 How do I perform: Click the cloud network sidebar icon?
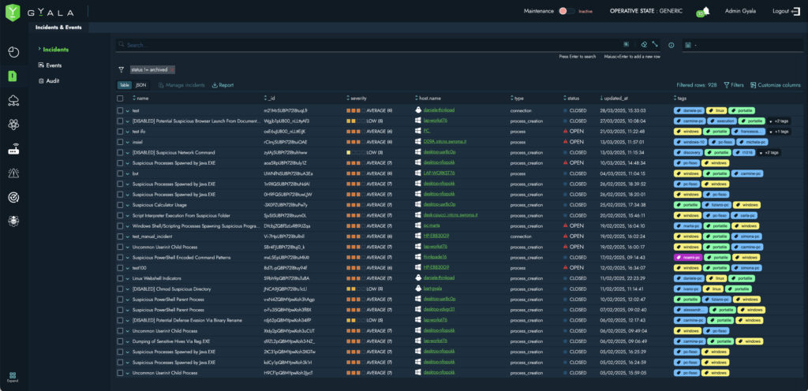tap(13, 100)
